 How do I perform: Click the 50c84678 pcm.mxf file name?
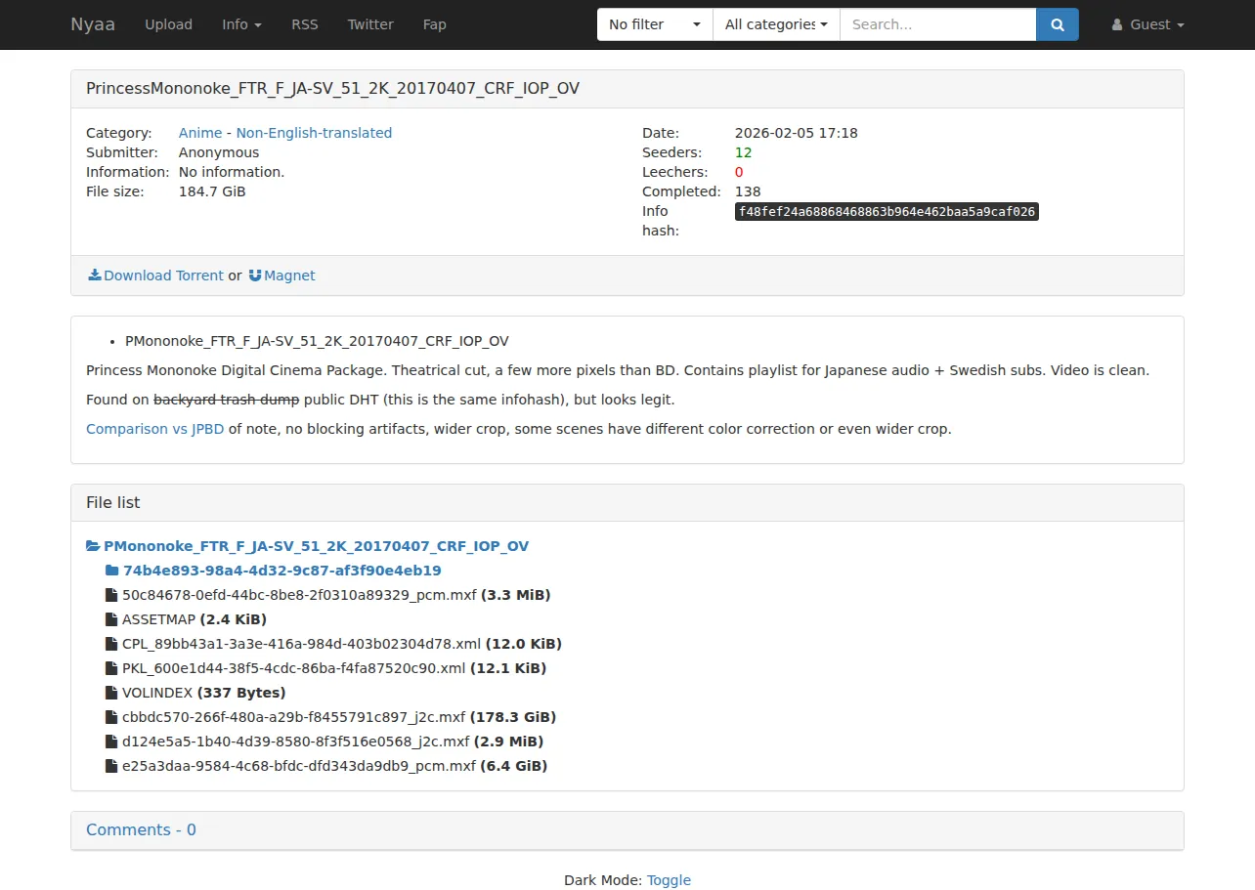tap(299, 595)
